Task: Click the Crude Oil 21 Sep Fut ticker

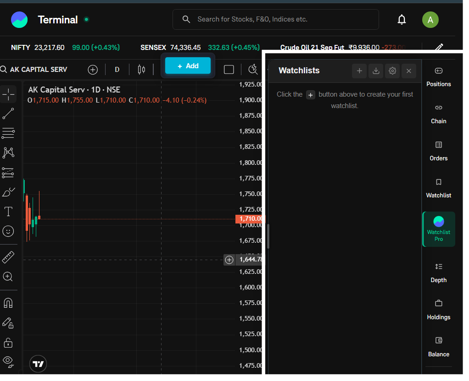Action: click(343, 47)
